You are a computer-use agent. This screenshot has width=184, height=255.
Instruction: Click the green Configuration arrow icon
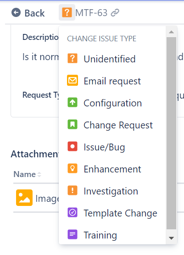pos(72,102)
